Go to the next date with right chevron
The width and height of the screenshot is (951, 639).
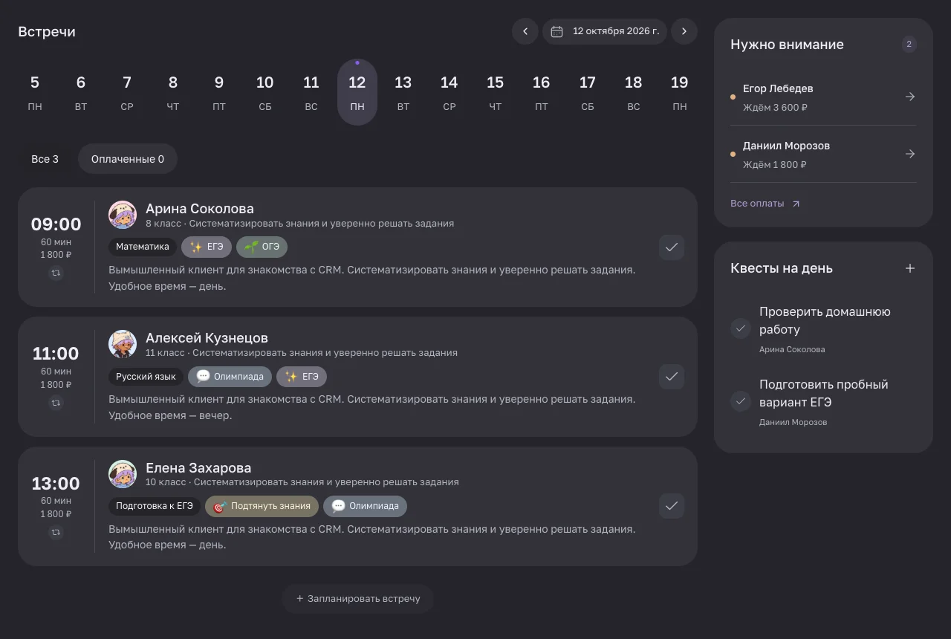(684, 31)
